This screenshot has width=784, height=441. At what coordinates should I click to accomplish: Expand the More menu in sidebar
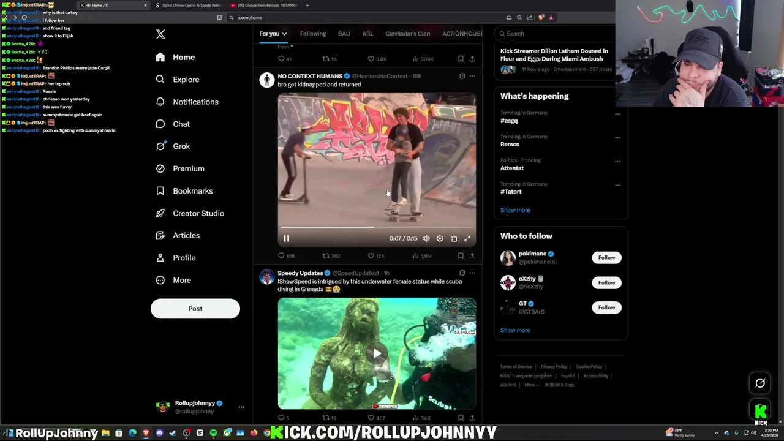[x=173, y=280]
